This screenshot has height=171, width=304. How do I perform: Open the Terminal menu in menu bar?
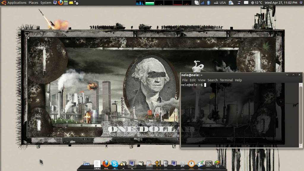tap(226, 80)
